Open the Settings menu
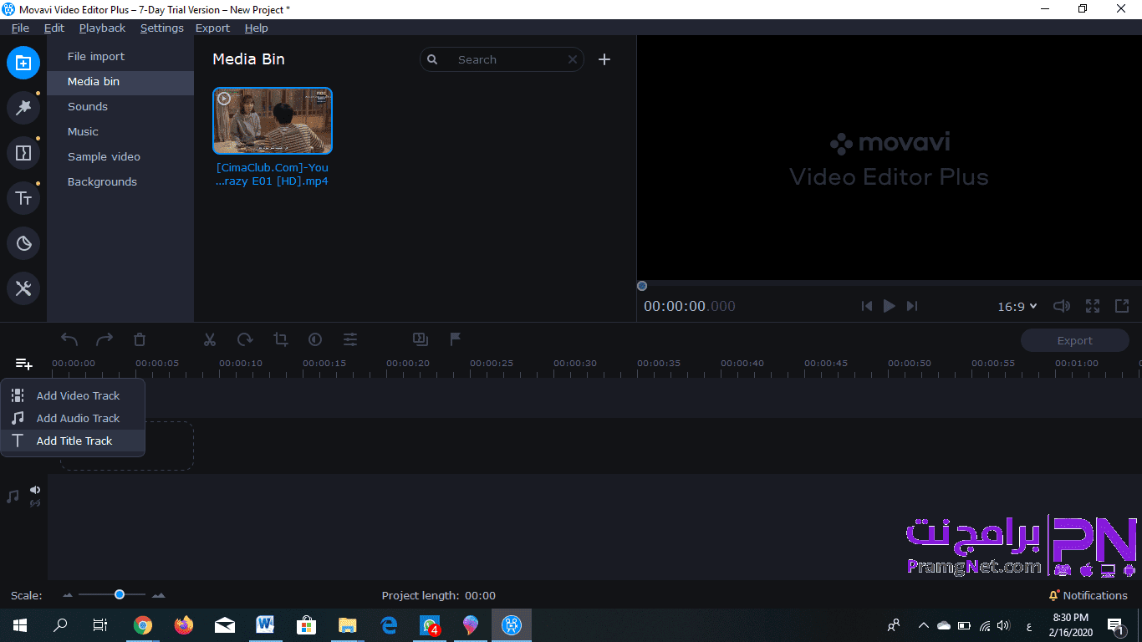1142x642 pixels. point(162,28)
